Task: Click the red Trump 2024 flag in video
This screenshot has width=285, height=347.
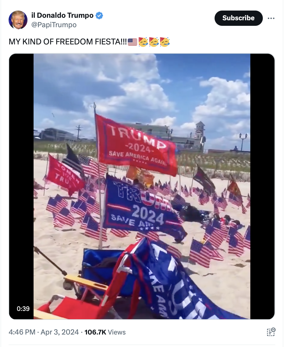Action: tap(136, 144)
